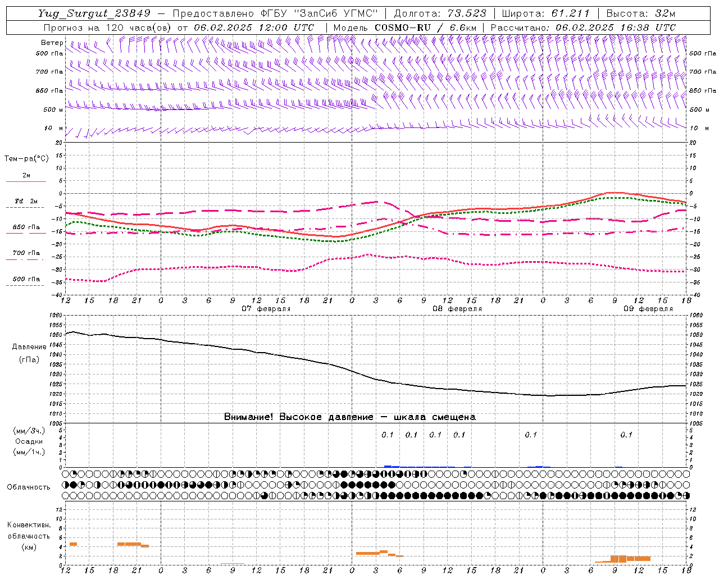Click the 'Тем-ра(°C)' axis title

26,159
